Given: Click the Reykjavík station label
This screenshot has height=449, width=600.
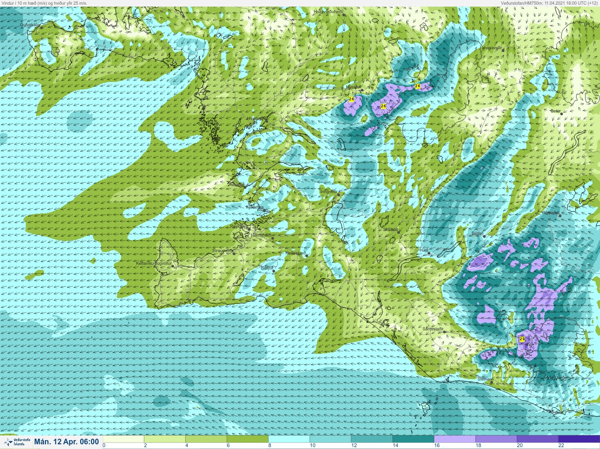Looking at the screenshot, I should [239, 226].
